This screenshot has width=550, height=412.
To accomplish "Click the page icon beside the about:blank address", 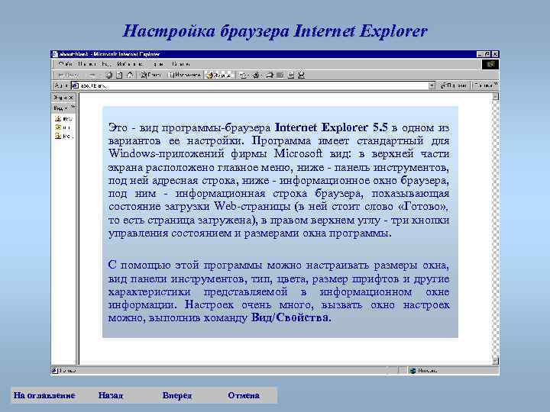I will [x=75, y=85].
